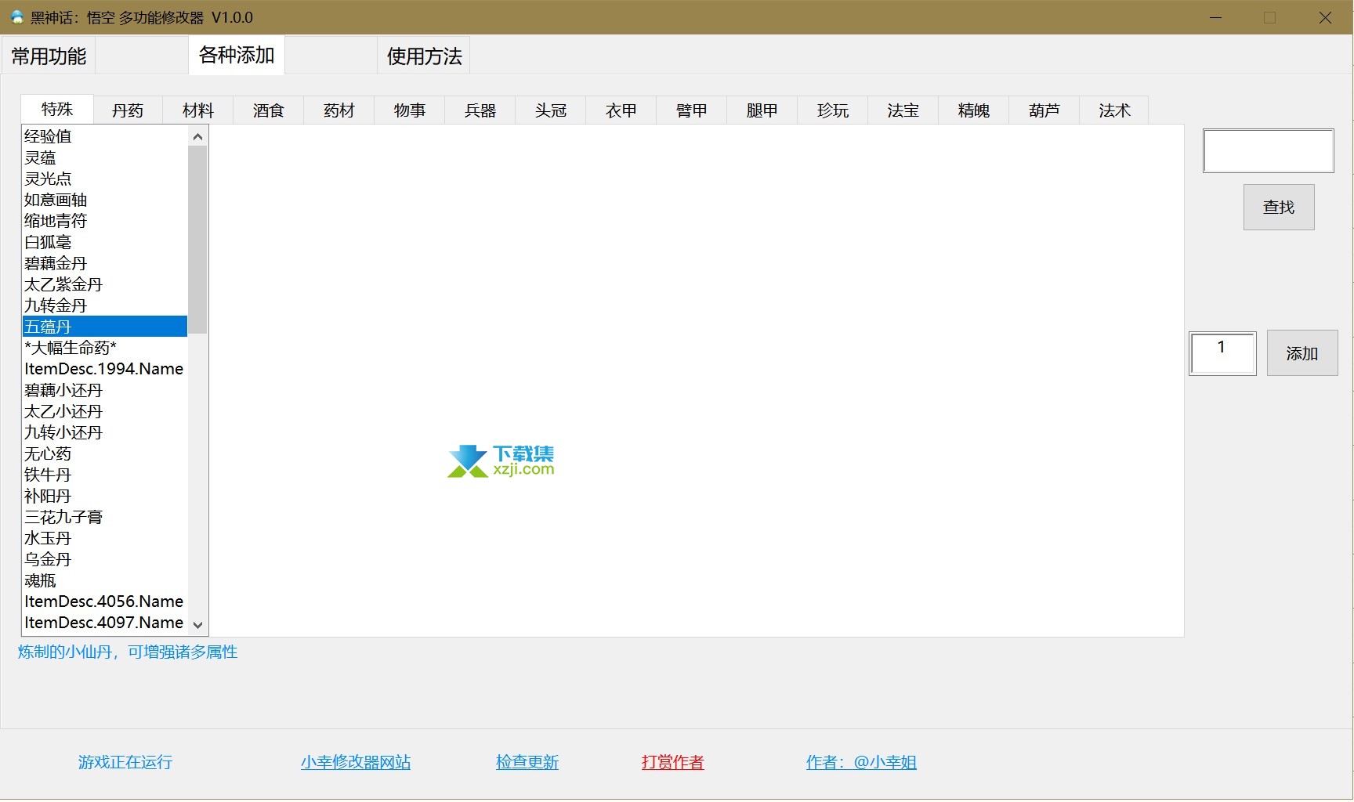Select the 精魄 category tab

(974, 110)
